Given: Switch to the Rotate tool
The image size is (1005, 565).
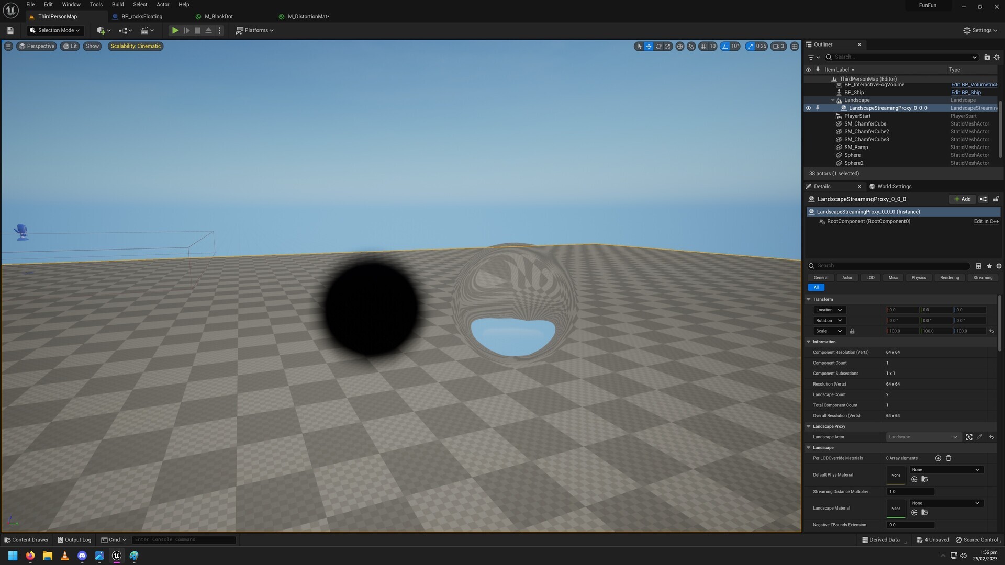Looking at the screenshot, I should 658,46.
